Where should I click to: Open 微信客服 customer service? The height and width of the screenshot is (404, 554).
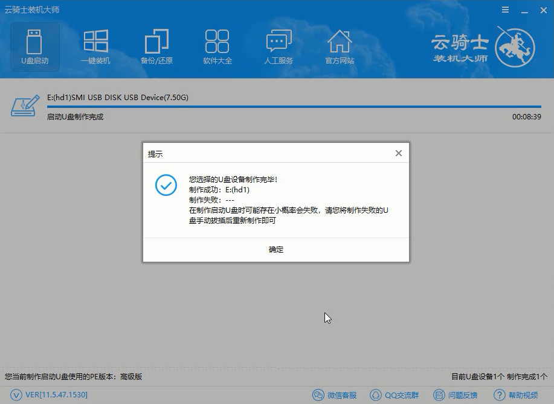333,395
